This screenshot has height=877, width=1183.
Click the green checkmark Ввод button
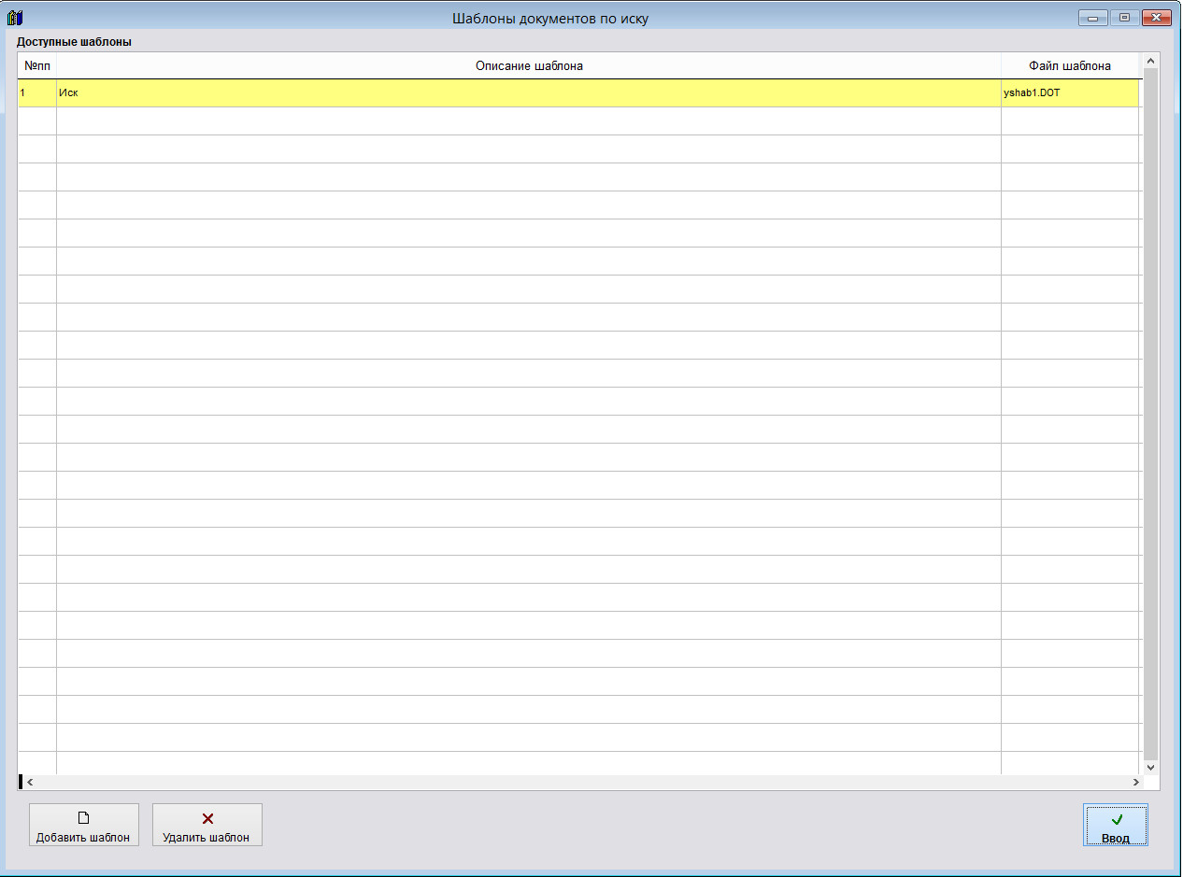(x=1116, y=826)
